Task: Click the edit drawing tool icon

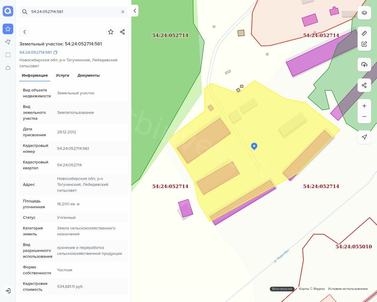Action: pyautogui.click(x=364, y=44)
